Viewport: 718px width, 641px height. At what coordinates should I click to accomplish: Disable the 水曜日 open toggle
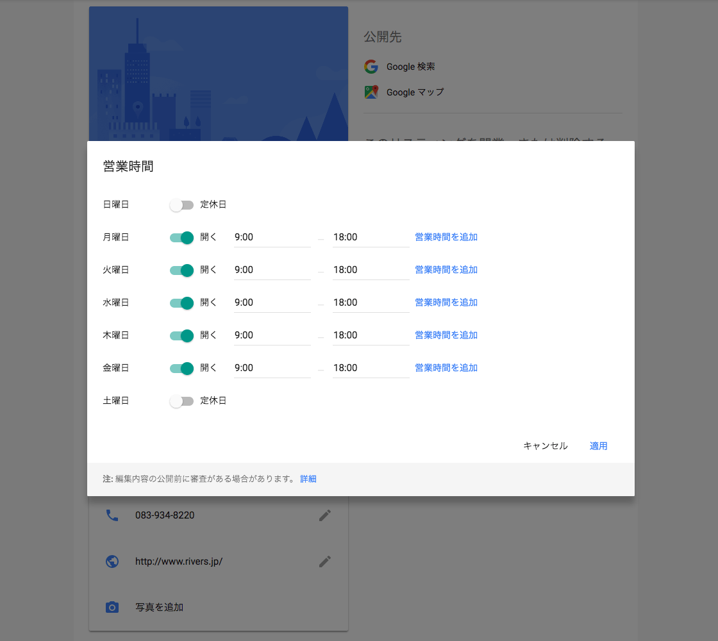181,303
